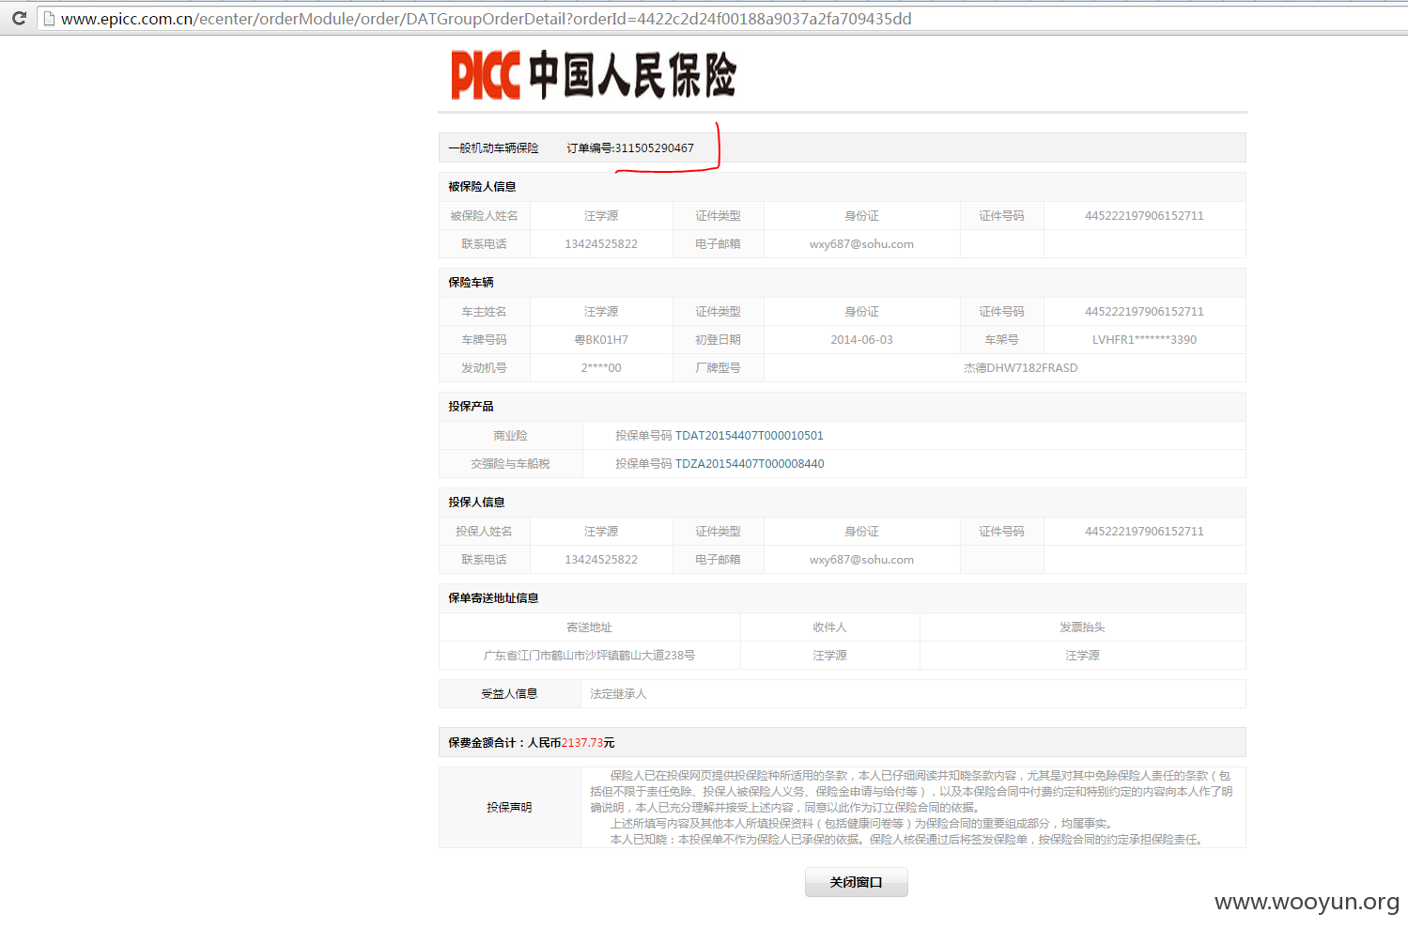Screen dimensions: 1408x929
Task: Select model 杰德DHW7182FRASD
Action: pyautogui.click(x=1020, y=368)
